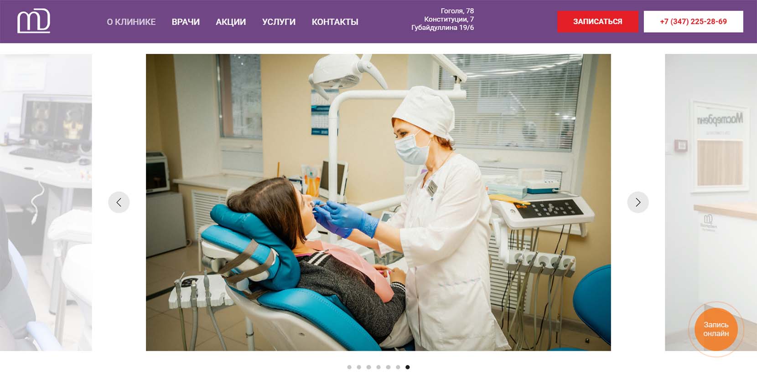Advance carousel with right arrow
This screenshot has height=378, width=757.
(x=638, y=202)
